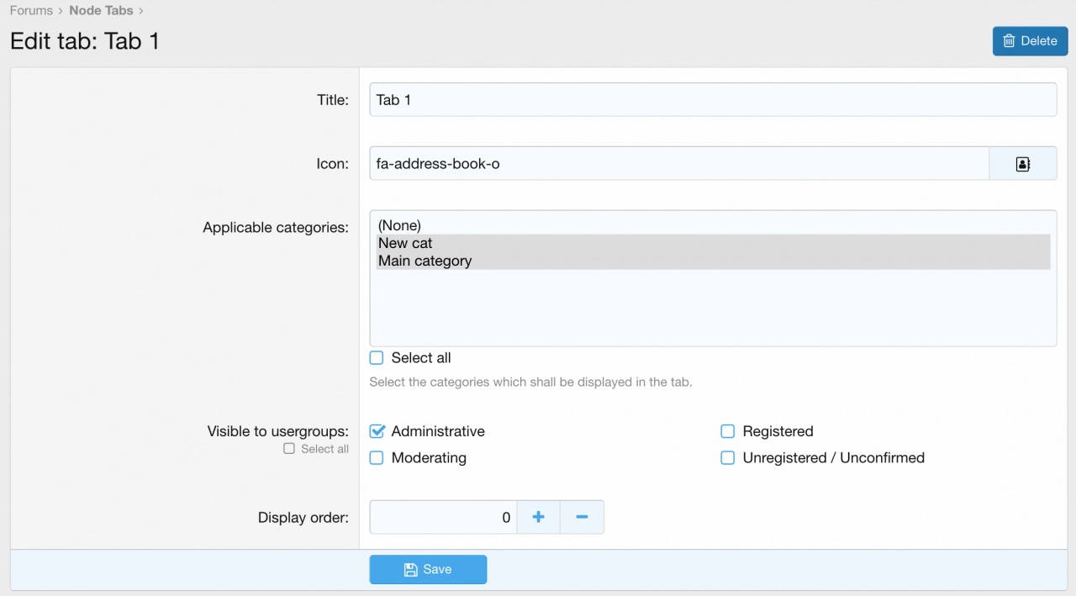Check the Registered usergroup checkbox

point(728,431)
